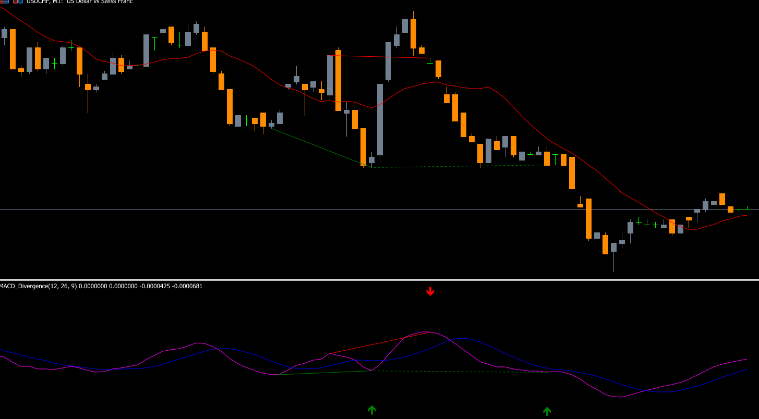
Task: Click the red down arrow in MACD panel
Action: click(430, 291)
